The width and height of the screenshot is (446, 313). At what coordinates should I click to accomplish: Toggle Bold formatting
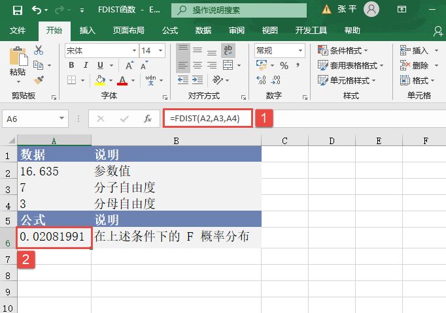71,66
